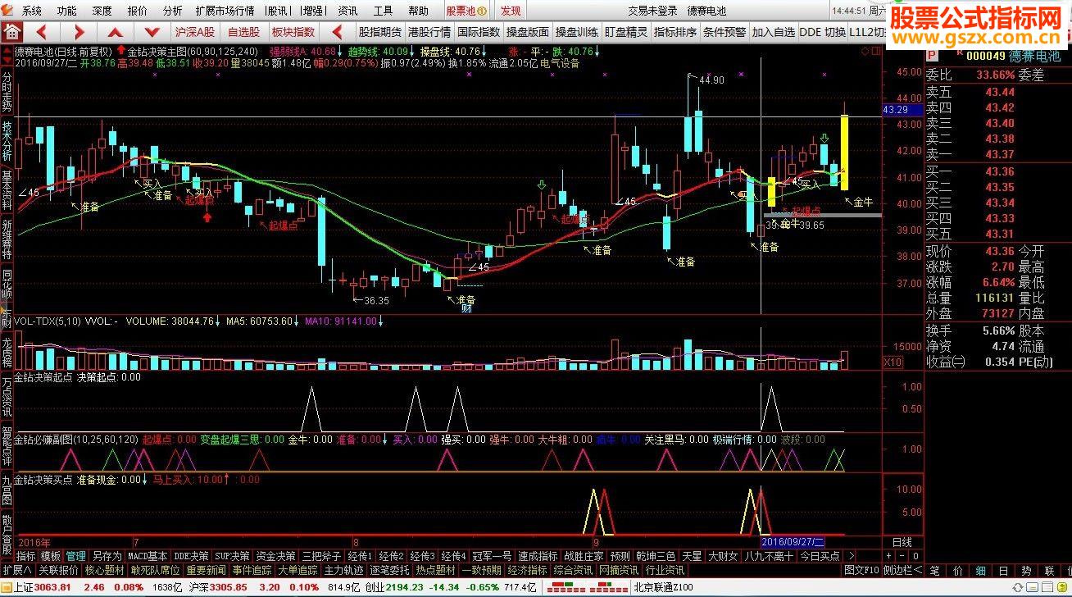This screenshot has height=597, width=1072.
Task: Click the red left arrow beside 股指期货
Action: click(337, 32)
